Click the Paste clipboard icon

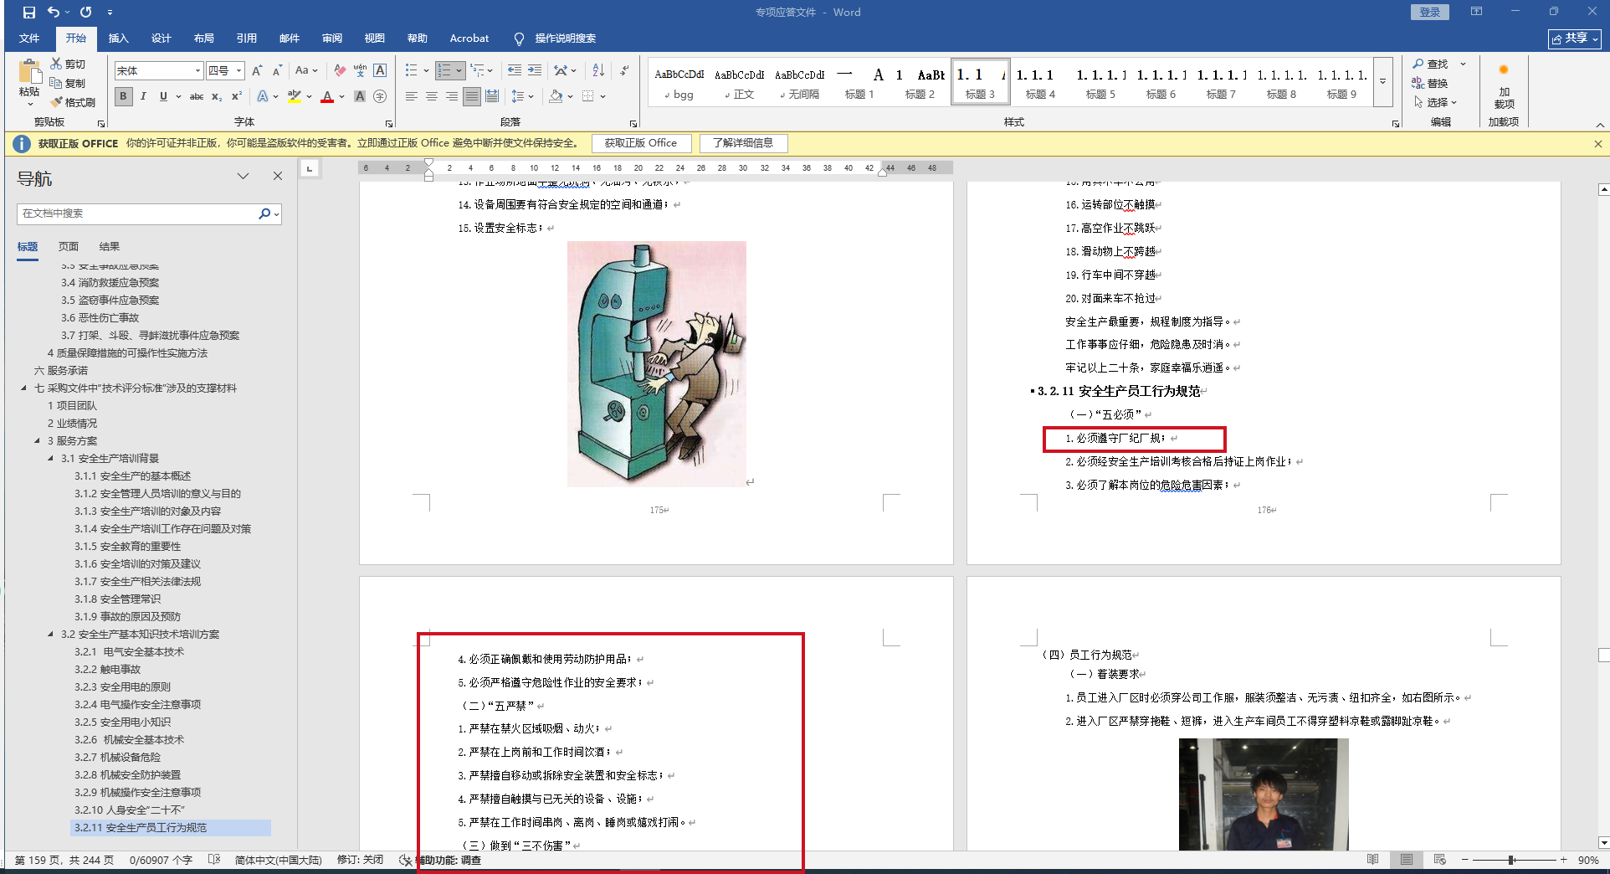tap(29, 72)
